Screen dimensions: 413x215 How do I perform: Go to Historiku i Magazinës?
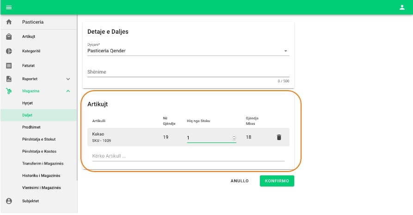[x=41, y=176]
